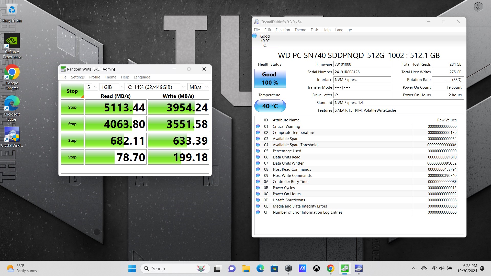Open Disk menu in CrystalDiskInfo

coord(314,30)
